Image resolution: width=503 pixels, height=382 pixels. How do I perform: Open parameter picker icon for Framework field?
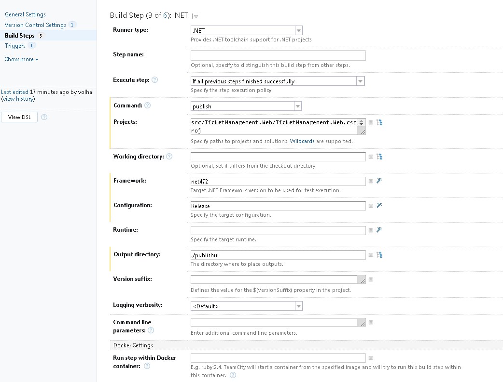point(371,181)
